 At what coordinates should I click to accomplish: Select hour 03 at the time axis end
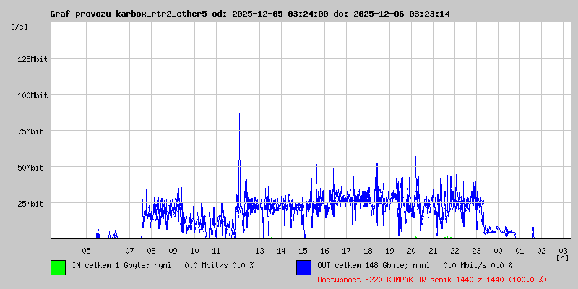[563, 250]
